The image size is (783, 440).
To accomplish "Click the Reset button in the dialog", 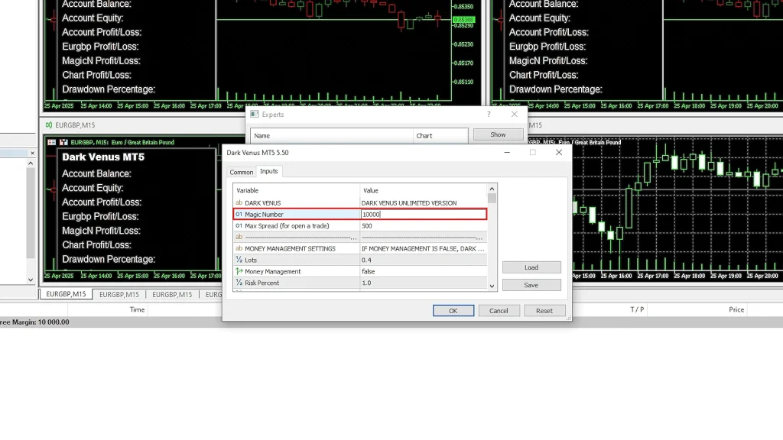I will coord(544,311).
